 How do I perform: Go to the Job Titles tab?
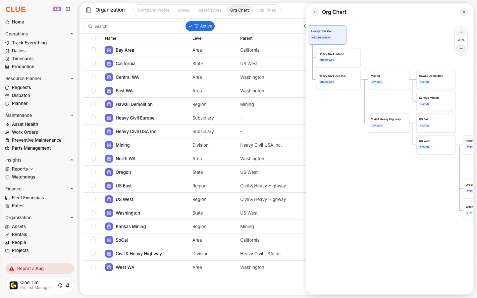pyautogui.click(x=267, y=10)
